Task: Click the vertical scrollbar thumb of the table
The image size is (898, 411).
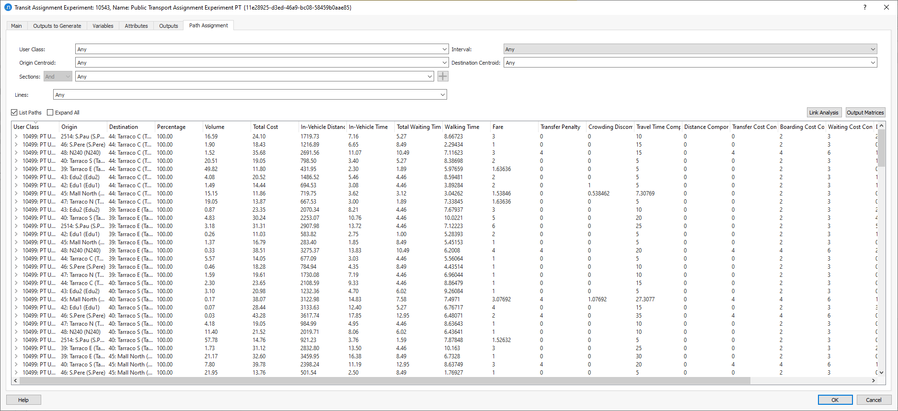Action: pos(881,148)
